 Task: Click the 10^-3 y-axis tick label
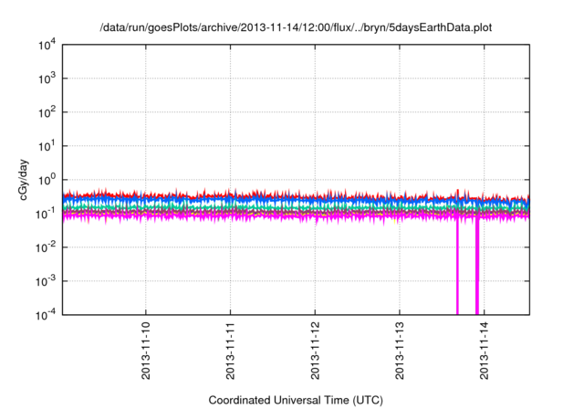[x=46, y=281]
